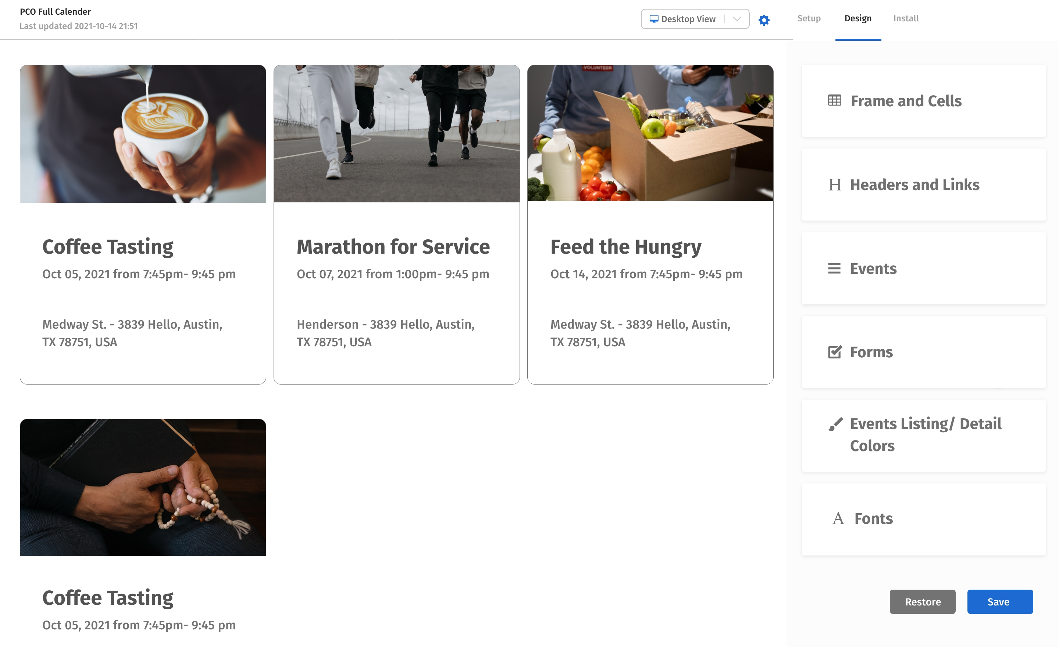Image resolution: width=1059 pixels, height=647 pixels.
Task: Open the Forms panel section
Action: [871, 351]
